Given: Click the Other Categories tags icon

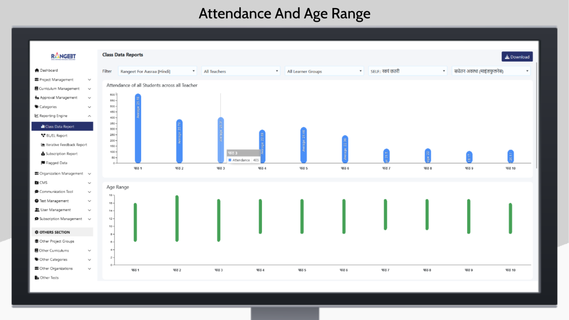Looking at the screenshot, I should tap(36, 260).
